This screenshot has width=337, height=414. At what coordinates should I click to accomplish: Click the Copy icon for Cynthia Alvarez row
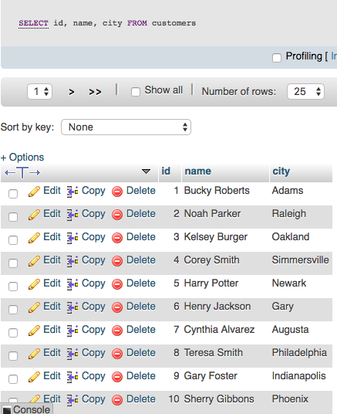(x=72, y=331)
